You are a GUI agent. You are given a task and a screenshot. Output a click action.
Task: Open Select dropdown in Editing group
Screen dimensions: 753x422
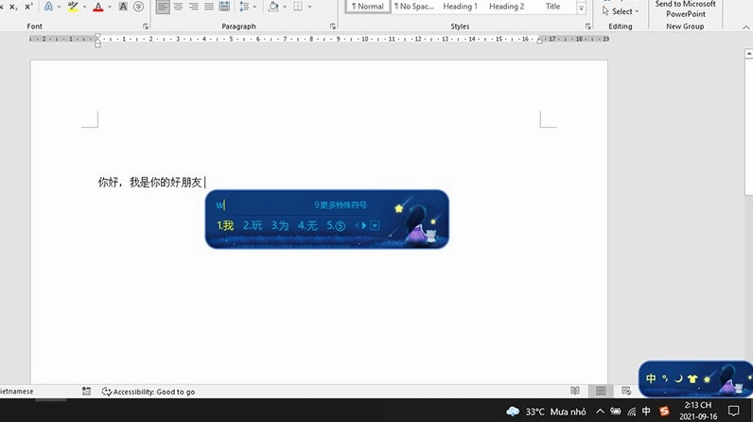(621, 11)
